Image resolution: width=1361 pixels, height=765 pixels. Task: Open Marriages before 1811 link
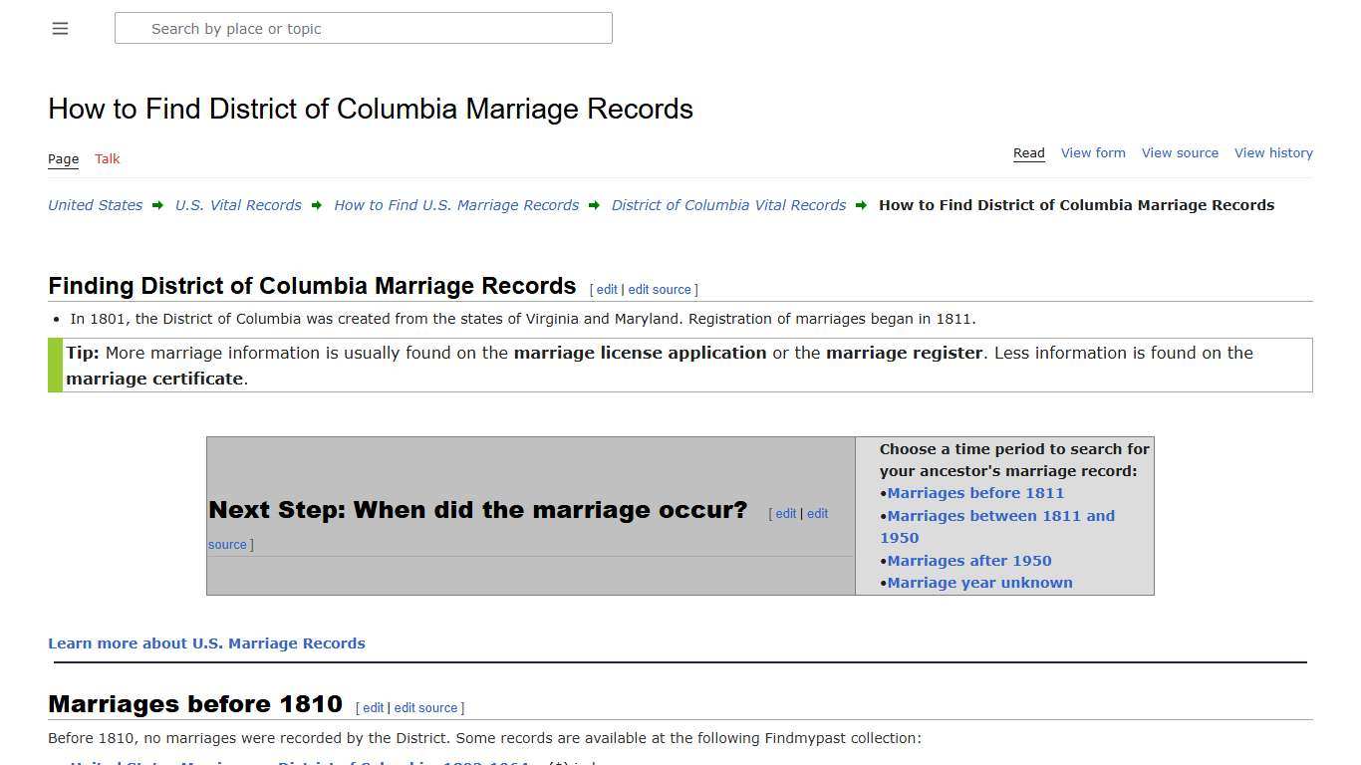coord(975,492)
